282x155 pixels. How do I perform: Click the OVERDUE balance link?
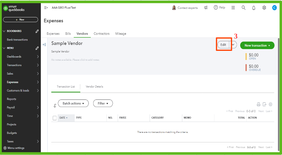[255, 70]
